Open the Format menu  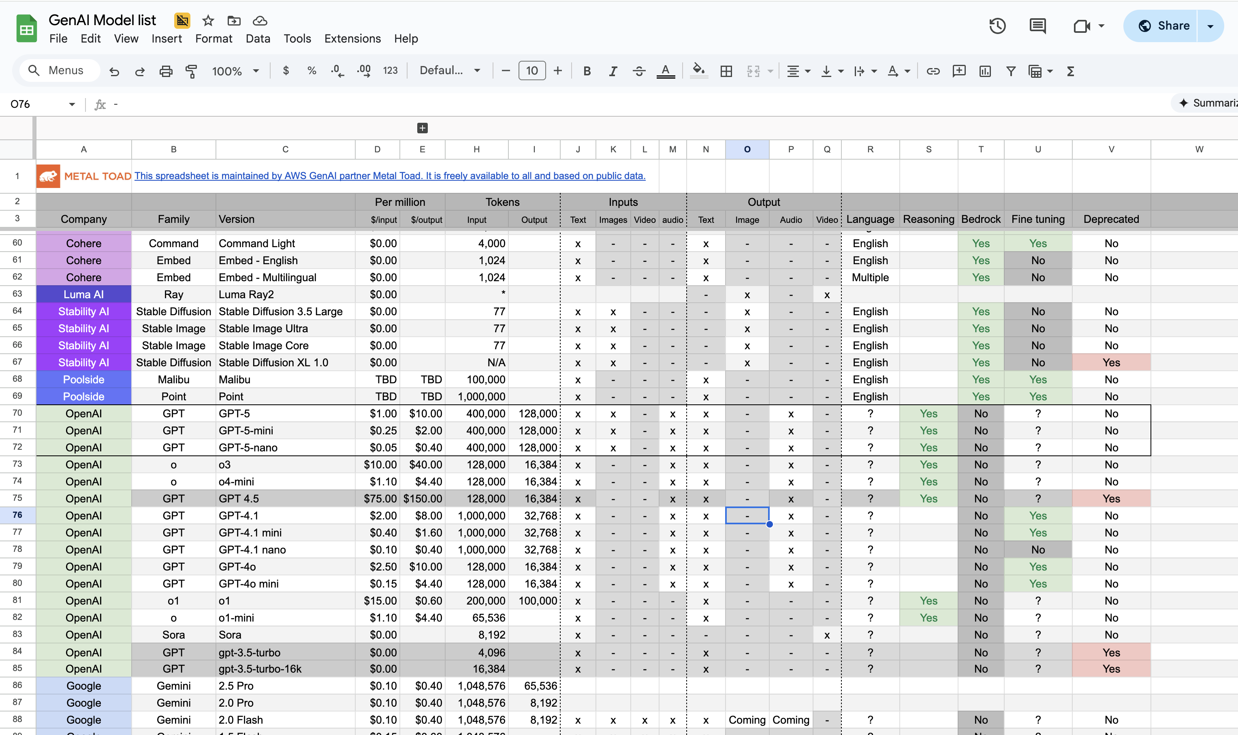[x=213, y=38]
